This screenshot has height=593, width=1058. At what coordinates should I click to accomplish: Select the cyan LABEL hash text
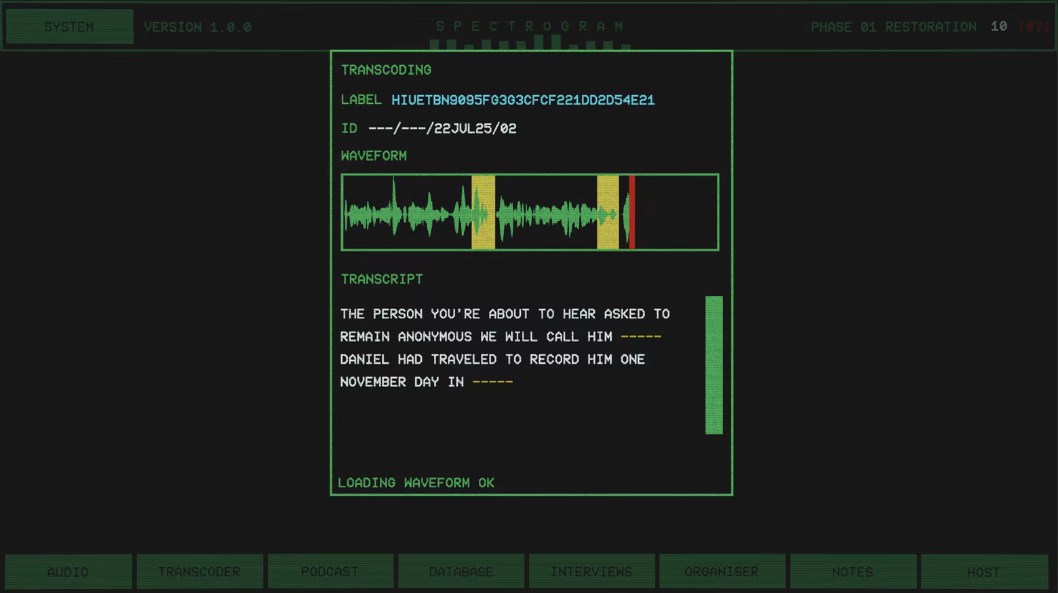tap(523, 100)
